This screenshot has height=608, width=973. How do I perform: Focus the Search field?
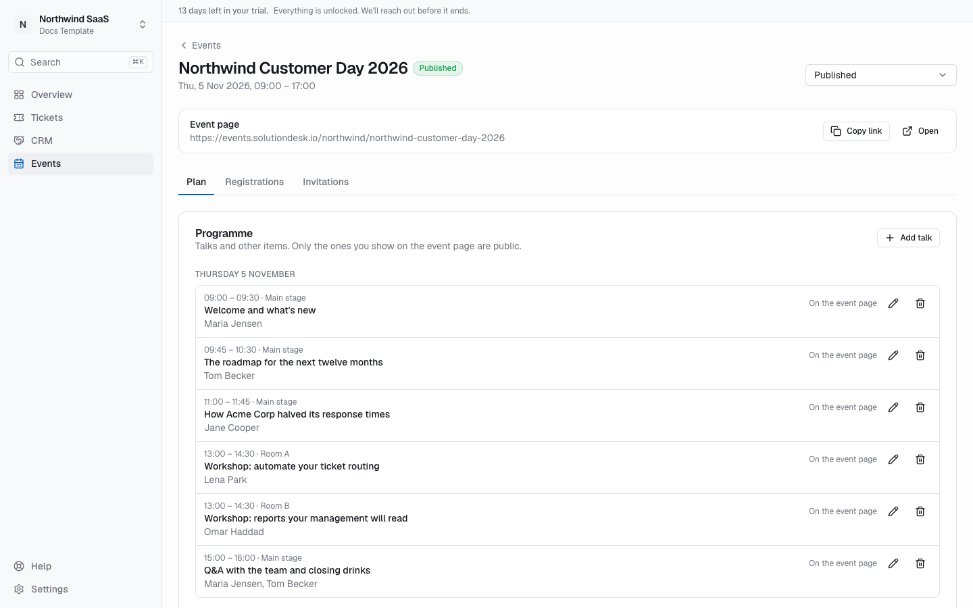[81, 62]
